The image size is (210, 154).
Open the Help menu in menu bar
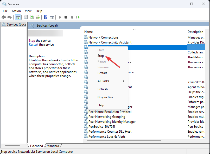click(39, 11)
